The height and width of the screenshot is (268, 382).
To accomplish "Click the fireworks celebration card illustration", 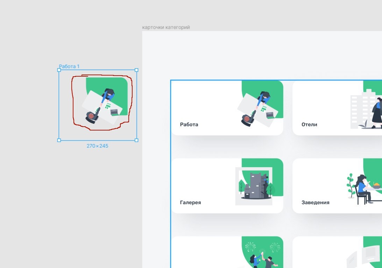I will [x=263, y=252].
